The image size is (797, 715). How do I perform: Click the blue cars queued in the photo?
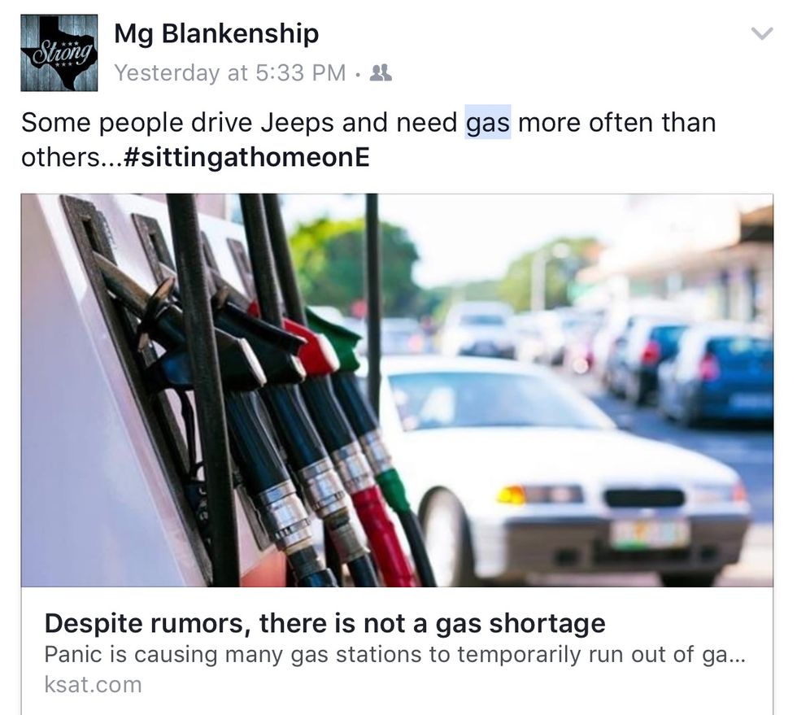pos(712,371)
